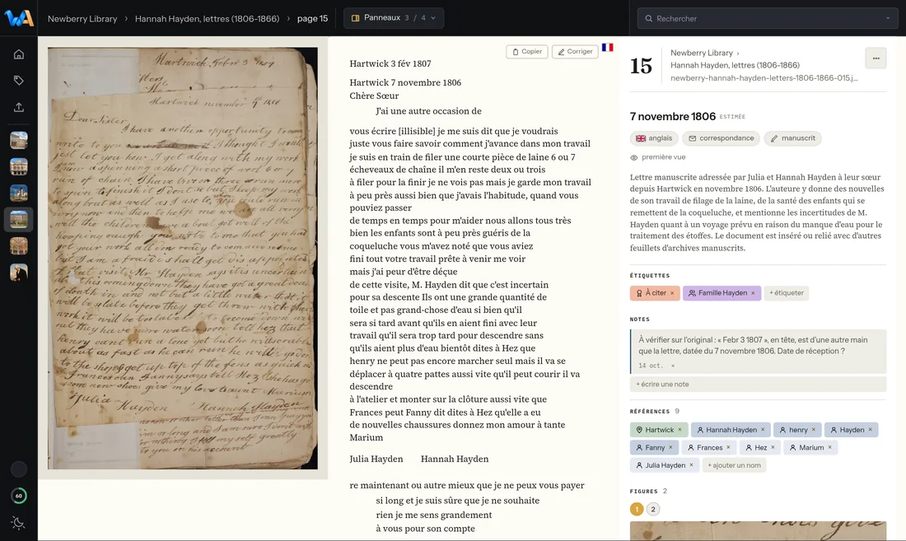The height and width of the screenshot is (541, 906).
Task: Open the tags icon in the sidebar
Action: point(18,81)
